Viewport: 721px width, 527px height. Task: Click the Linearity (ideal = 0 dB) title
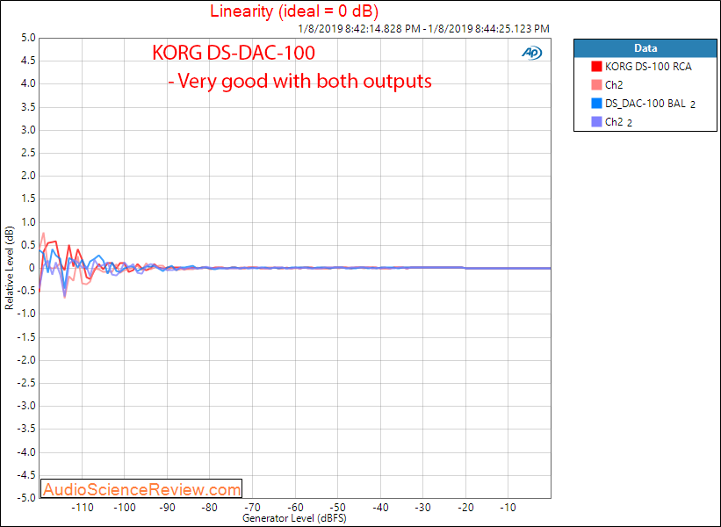[x=294, y=11]
